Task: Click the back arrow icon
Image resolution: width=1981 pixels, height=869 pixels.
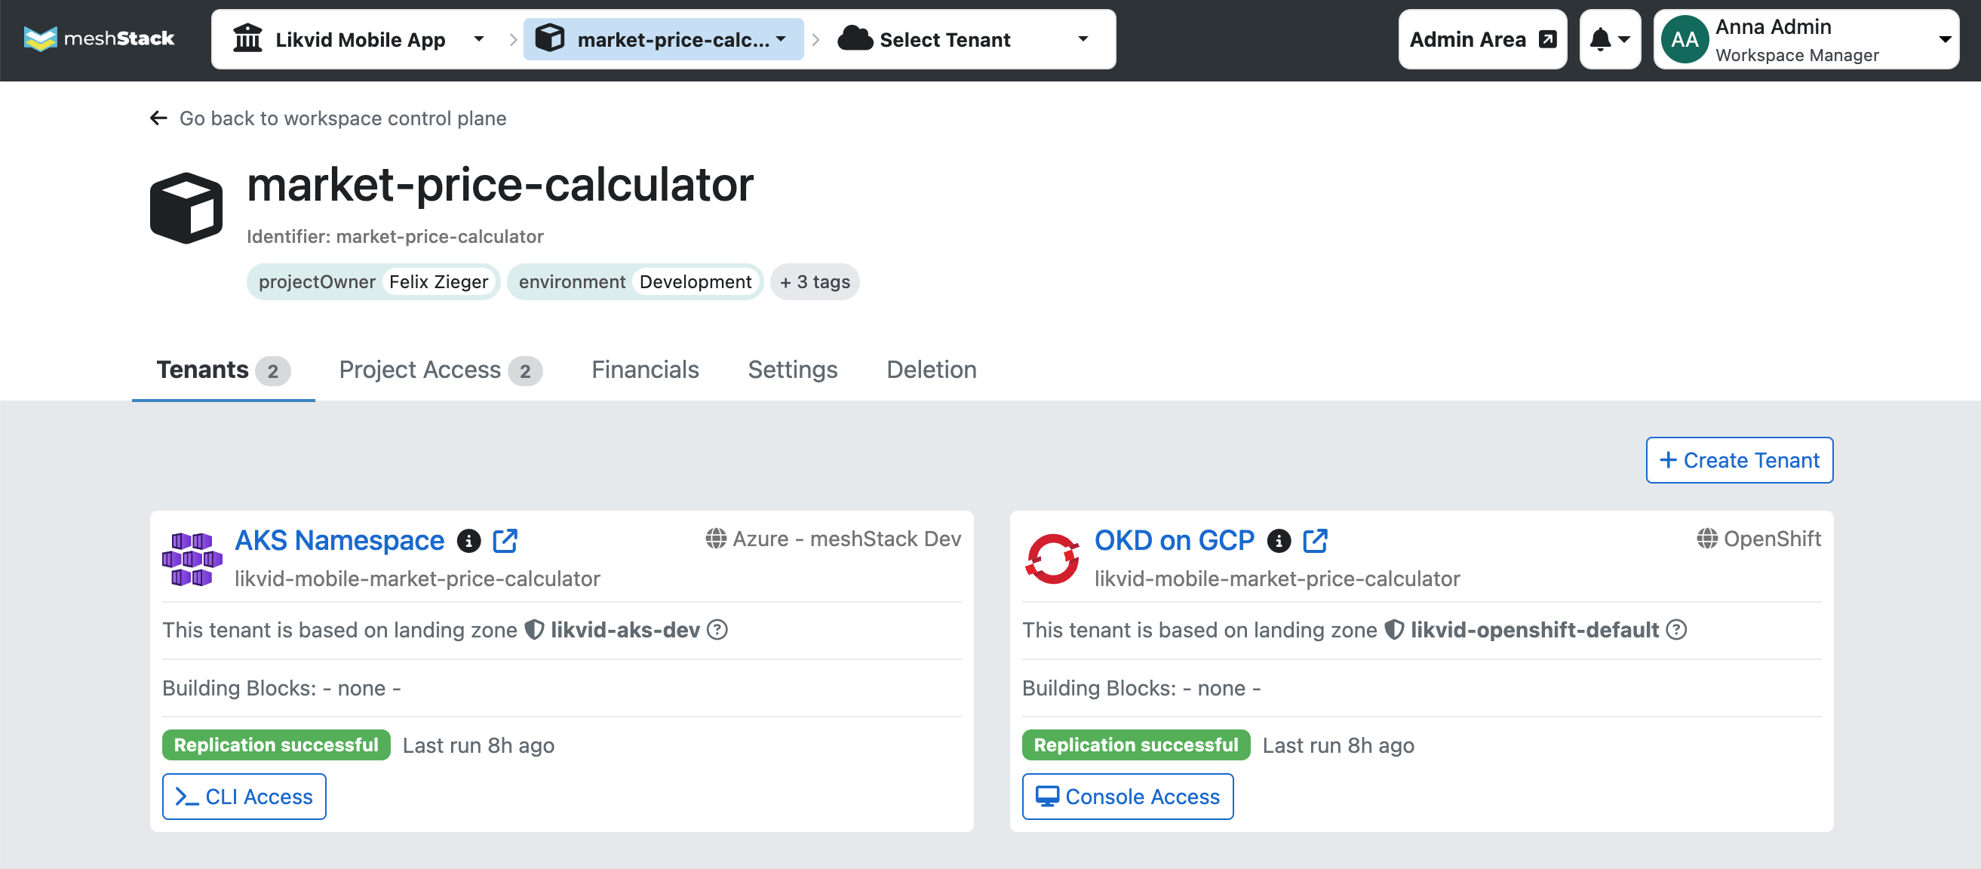Action: (158, 118)
